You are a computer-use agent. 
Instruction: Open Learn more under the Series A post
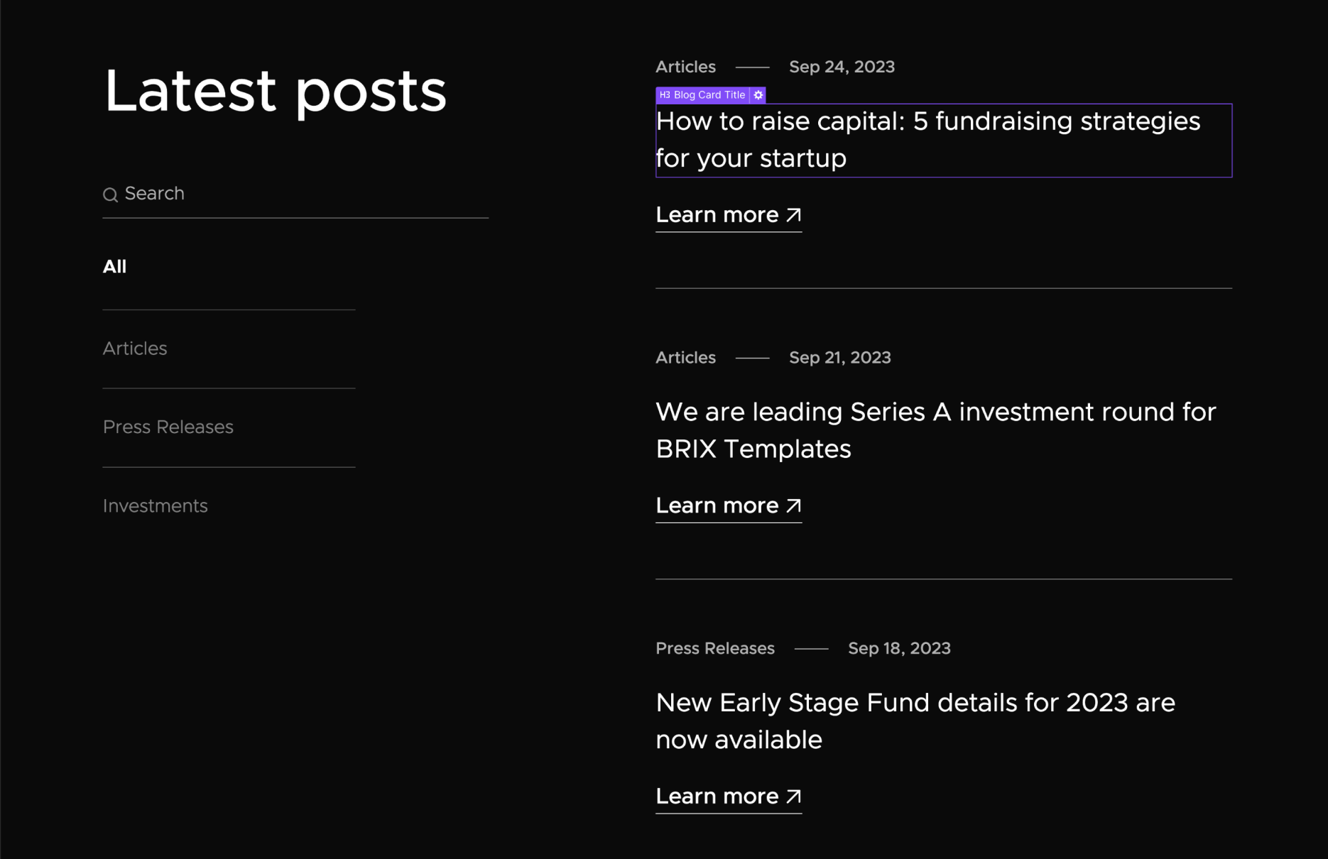tap(717, 505)
